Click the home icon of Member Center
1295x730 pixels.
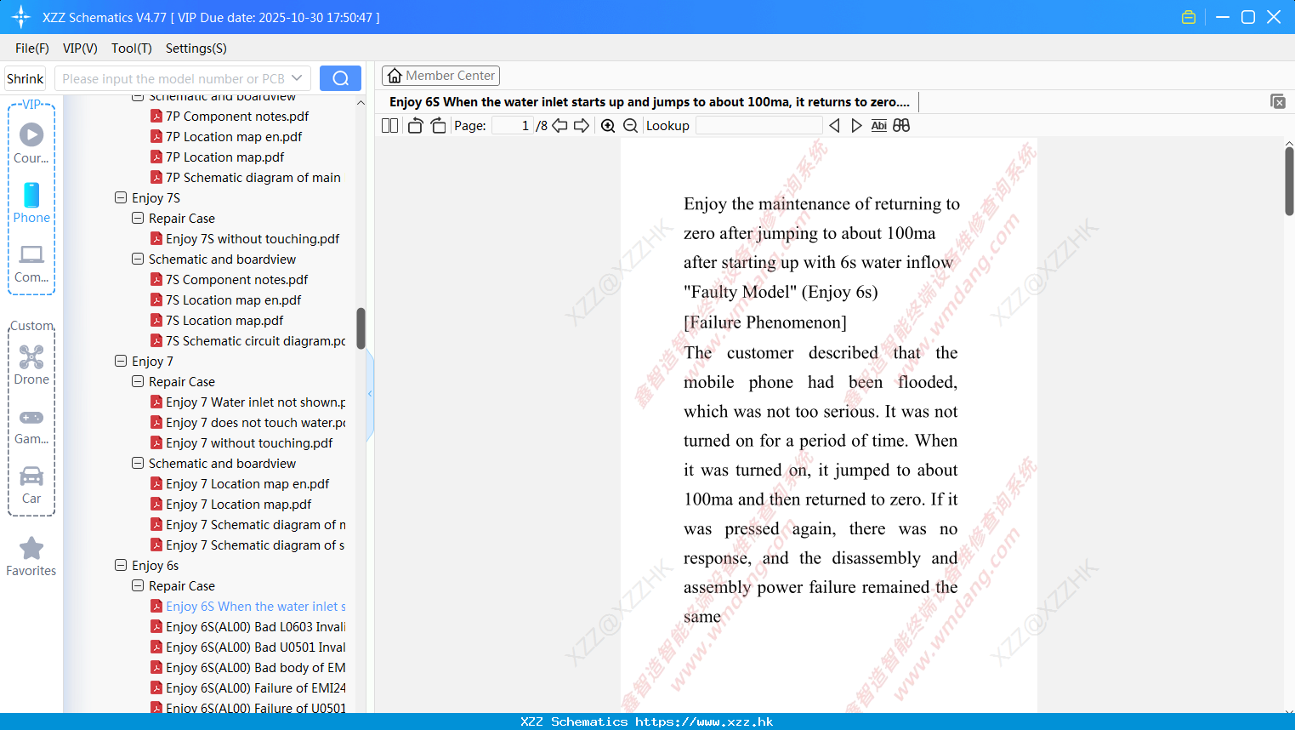395,76
